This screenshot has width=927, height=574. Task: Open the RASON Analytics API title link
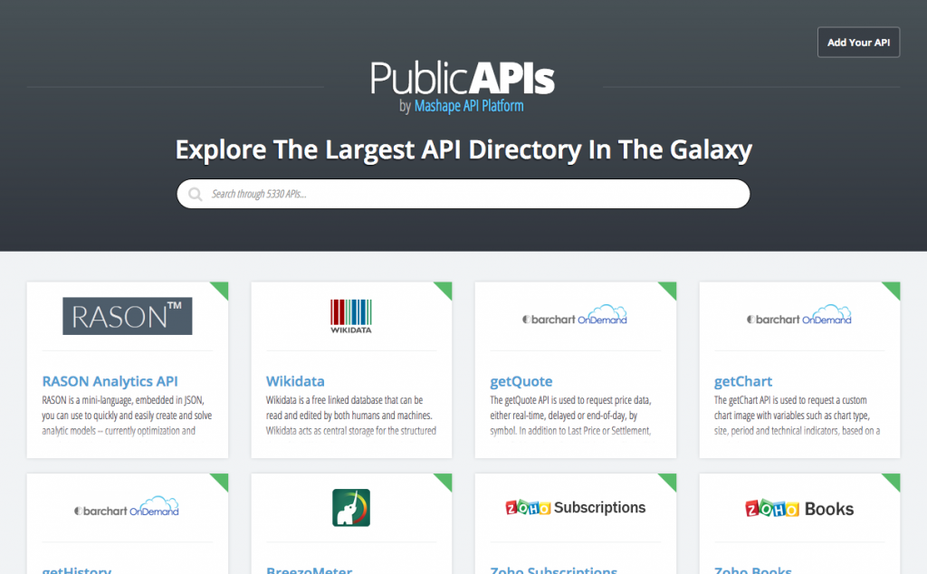pos(110,381)
